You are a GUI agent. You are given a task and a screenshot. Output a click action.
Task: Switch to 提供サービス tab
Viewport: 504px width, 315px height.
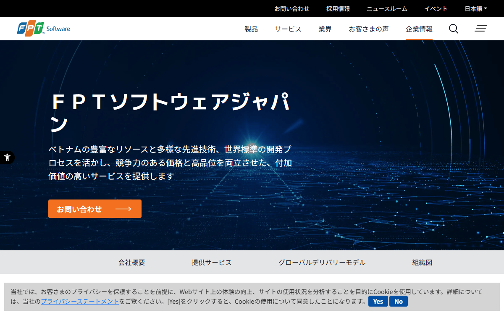[212, 262]
